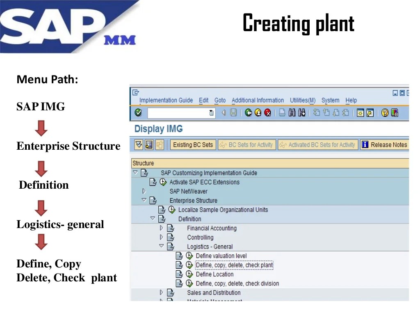
Task: Go to First Page icon
Action: tap(317, 113)
